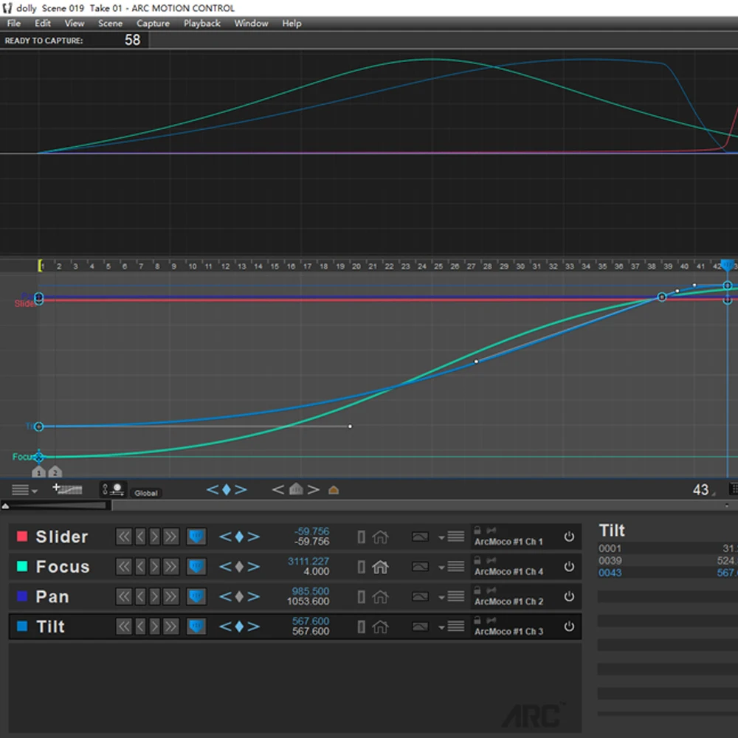Open the Capture menu

153,24
